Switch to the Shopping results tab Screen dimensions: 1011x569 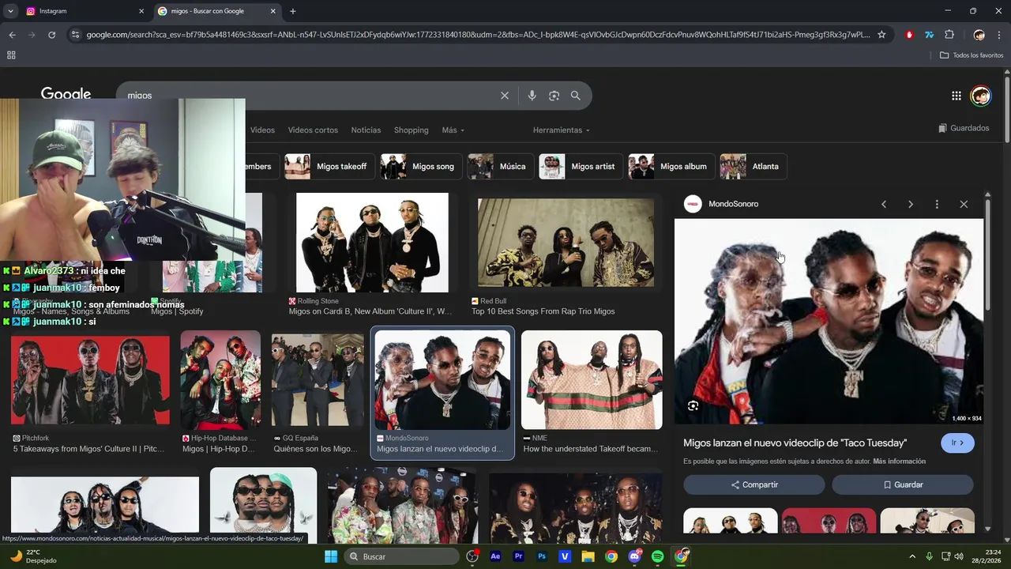(x=412, y=130)
